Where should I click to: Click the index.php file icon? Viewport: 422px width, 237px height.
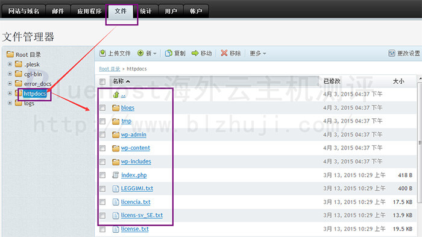pyautogui.click(x=116, y=175)
